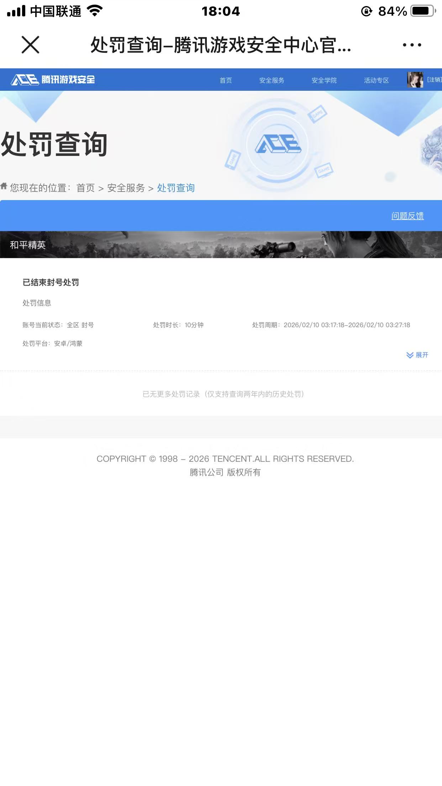Open the 安全服务 nav menu
Screen dimensions: 442x786
(x=272, y=80)
